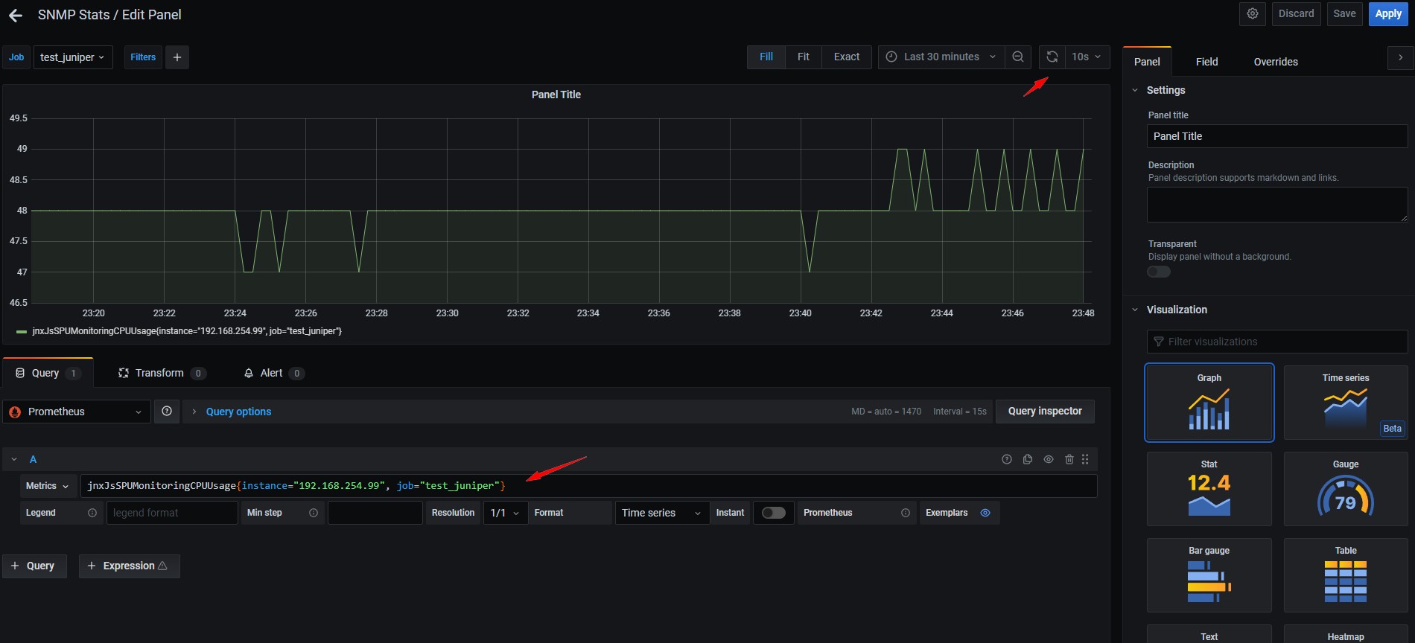Viewport: 1415px width, 643px height.
Task: Delete query A with the trash icon
Action: pos(1069,460)
